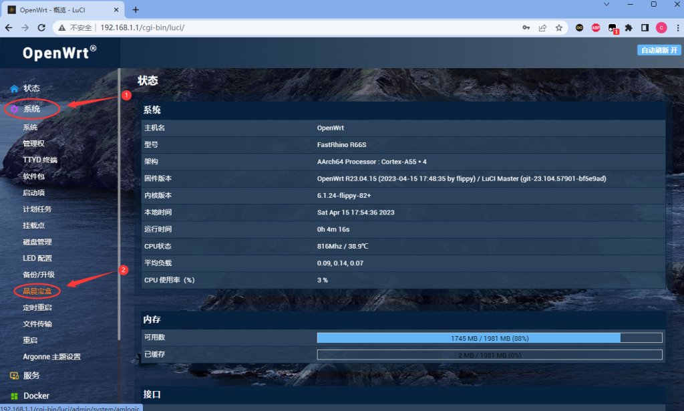Click the AArch64 Processor architecture value
684x411 pixels.
click(371, 162)
